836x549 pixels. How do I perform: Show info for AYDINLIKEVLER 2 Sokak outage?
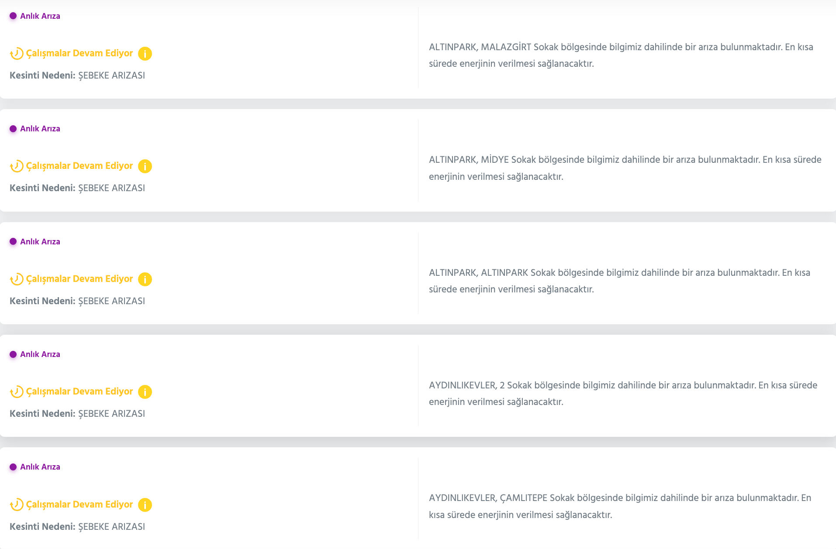(145, 392)
